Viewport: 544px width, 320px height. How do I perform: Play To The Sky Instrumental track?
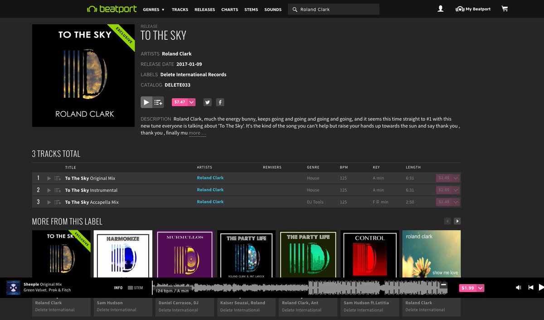[49, 190]
